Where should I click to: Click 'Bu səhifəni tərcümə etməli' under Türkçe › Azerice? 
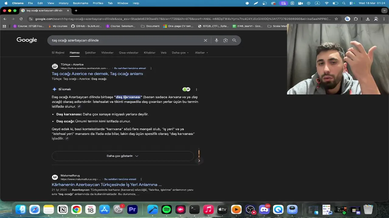[130, 68]
